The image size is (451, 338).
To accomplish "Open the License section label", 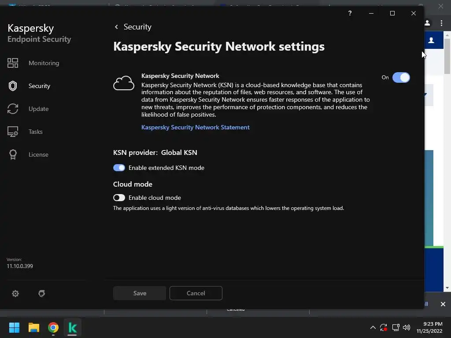I will coord(38,154).
